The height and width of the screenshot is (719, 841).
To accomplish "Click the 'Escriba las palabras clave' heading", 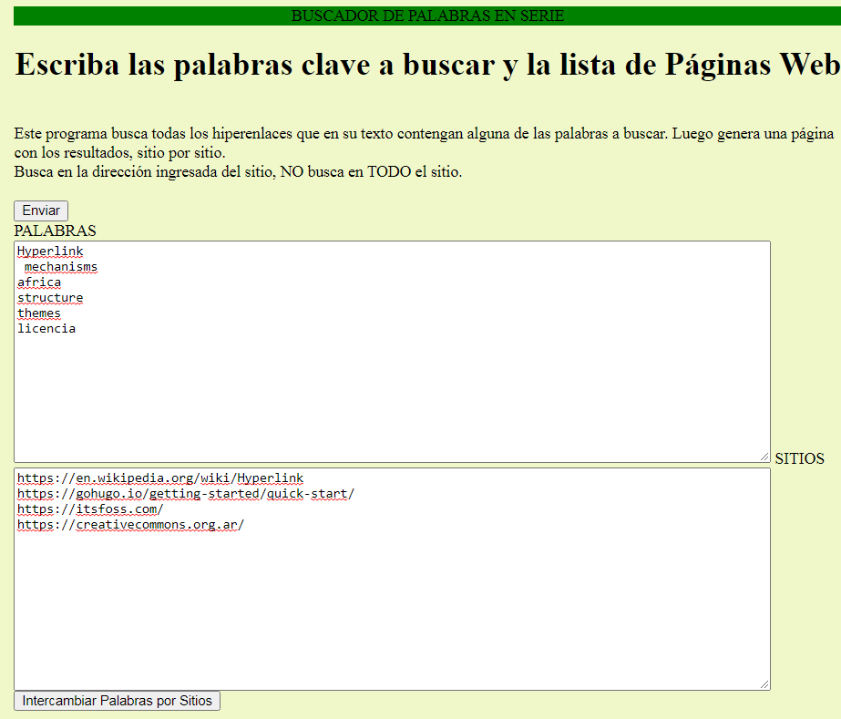I will 426,65.
